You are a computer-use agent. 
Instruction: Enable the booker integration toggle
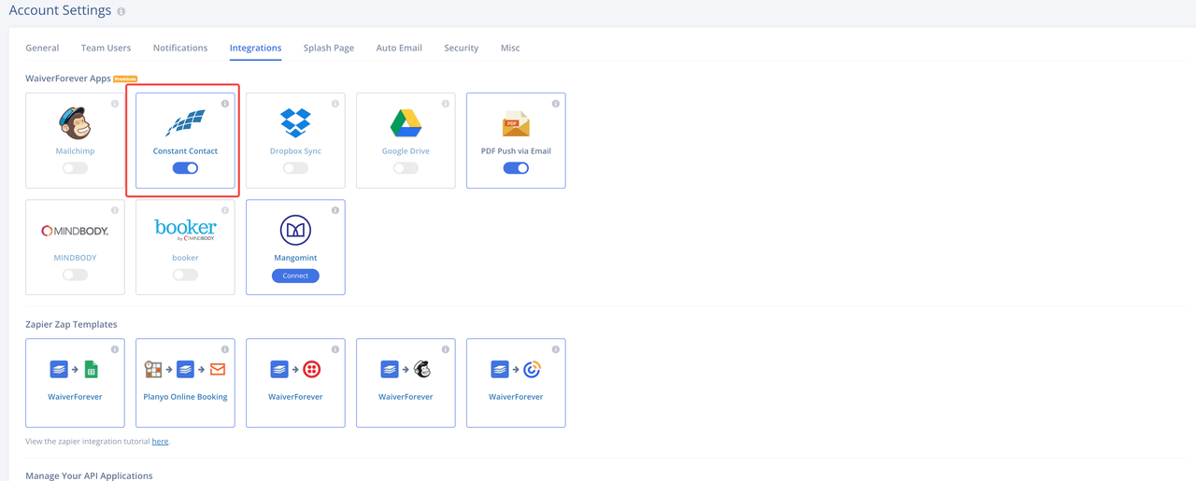coord(185,275)
